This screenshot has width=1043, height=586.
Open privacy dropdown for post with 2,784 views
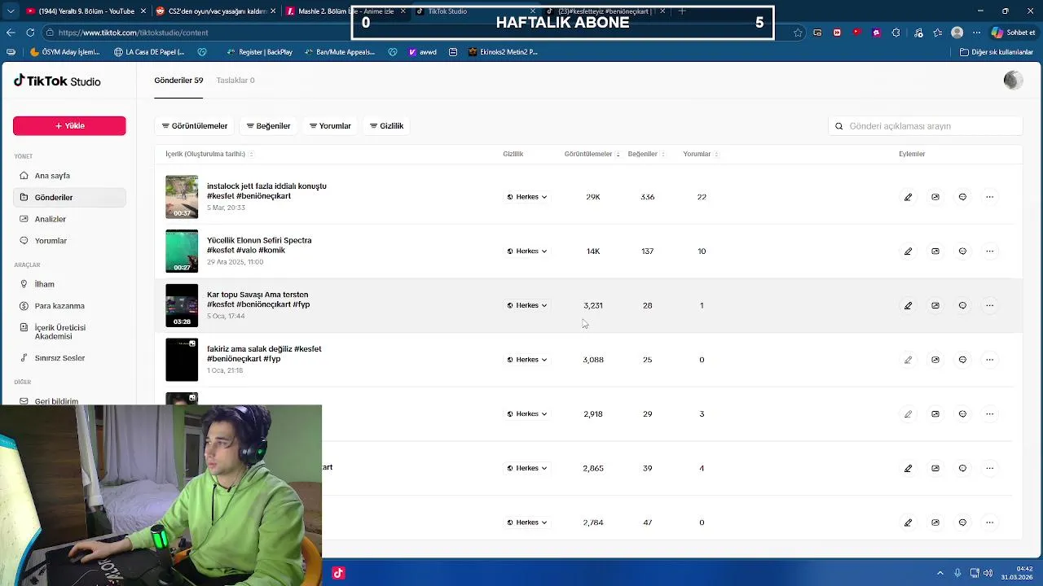coord(527,523)
